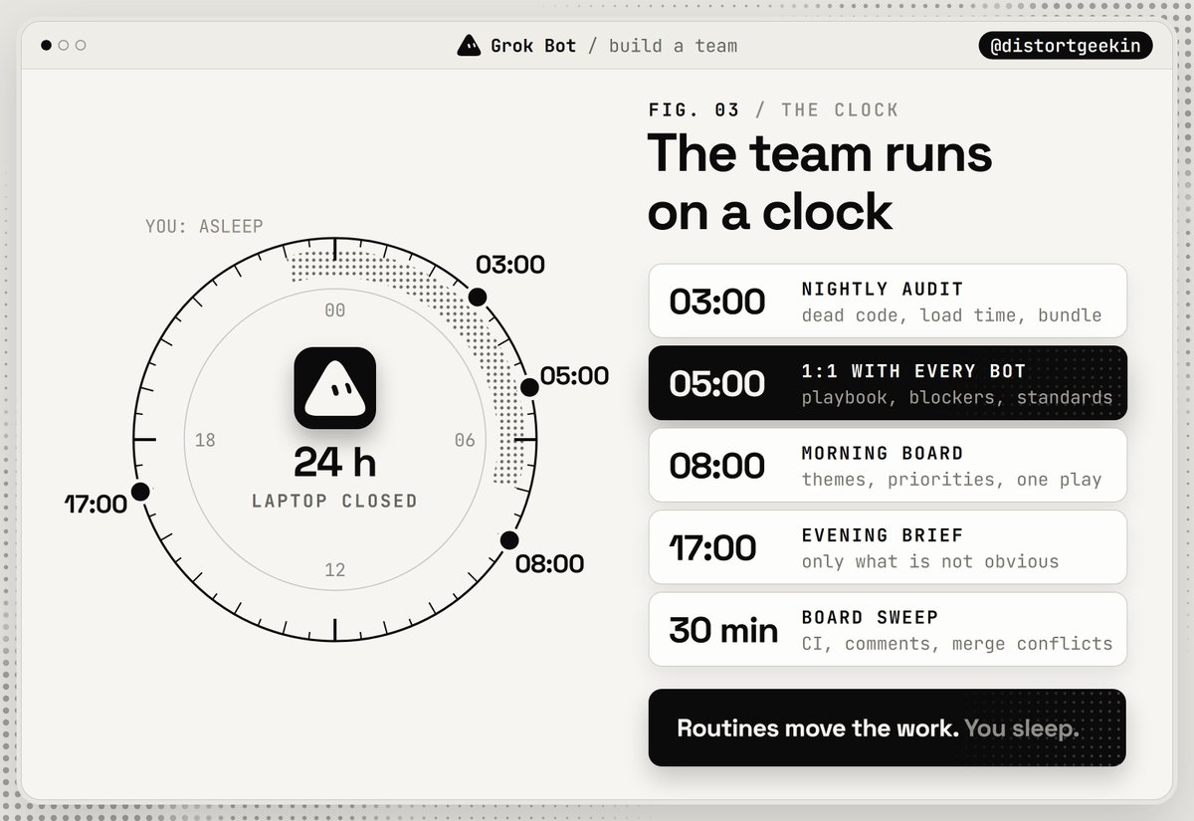Select the "build a team" breadcrumb text
1194x821 pixels.
(x=673, y=46)
